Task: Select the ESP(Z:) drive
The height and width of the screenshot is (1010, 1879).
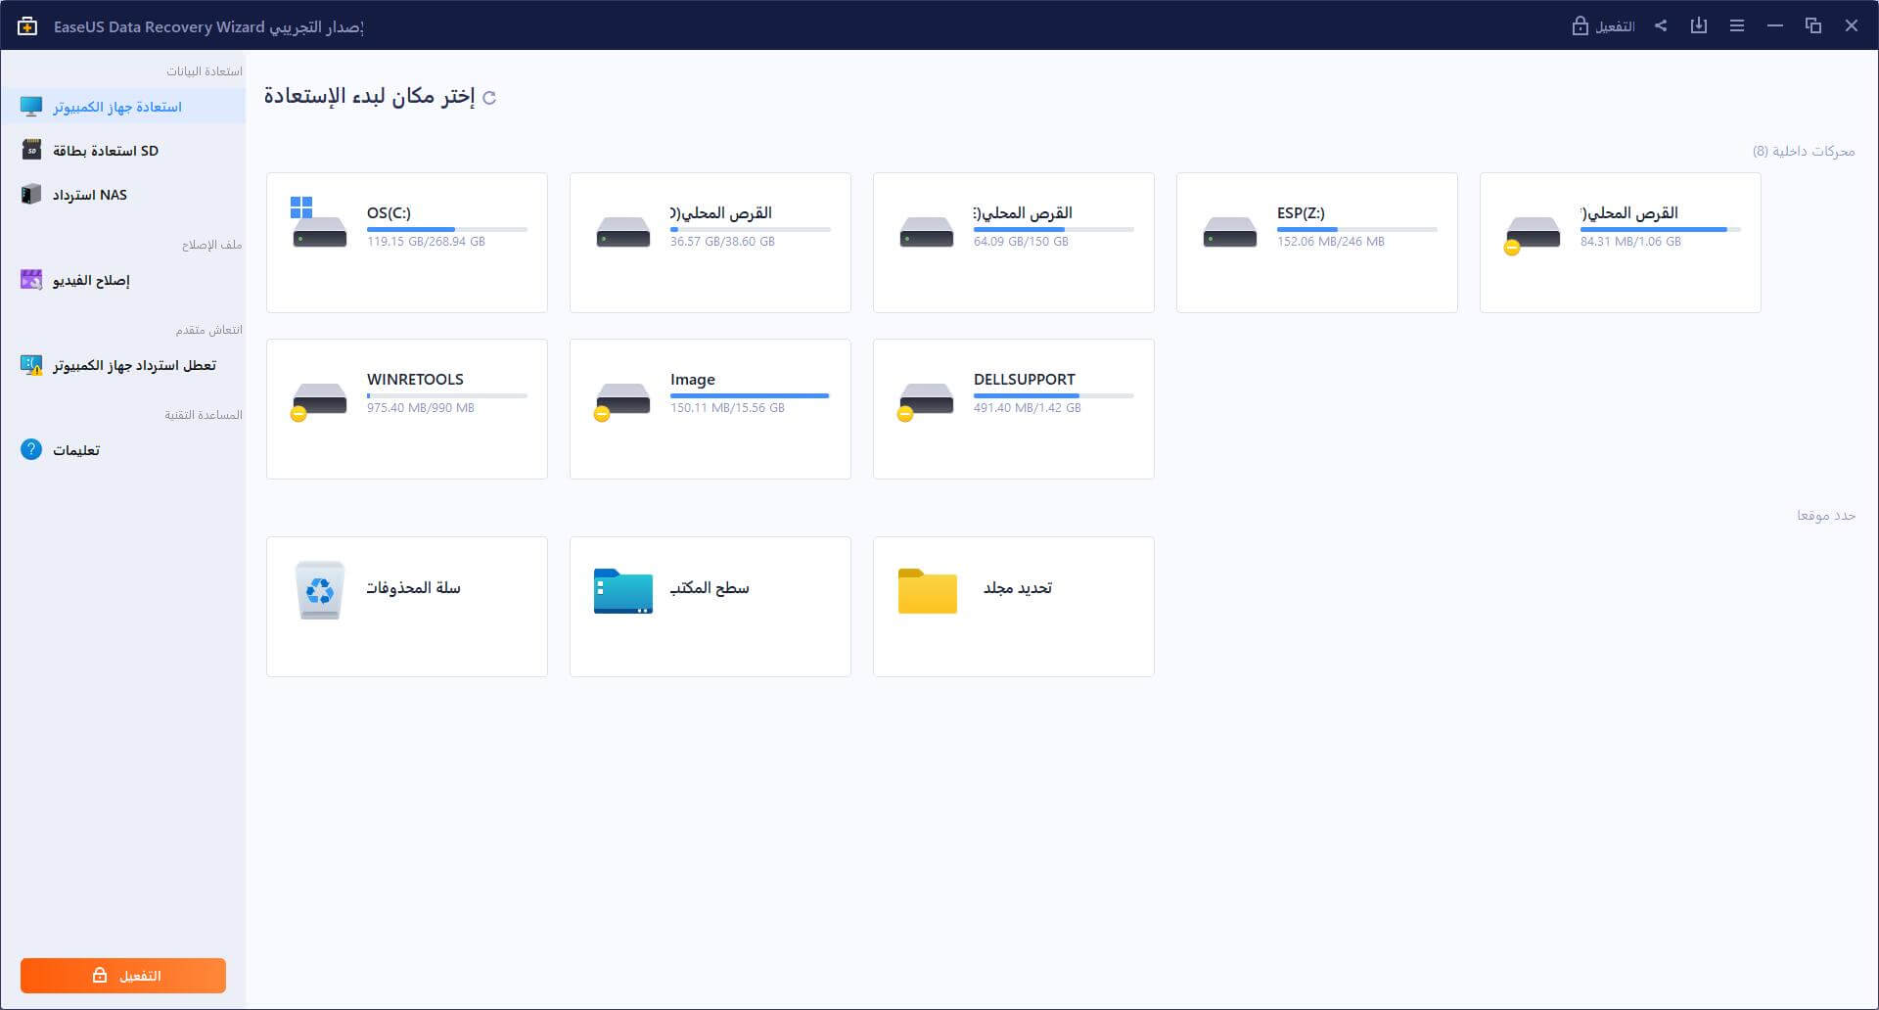Action: 1316,243
